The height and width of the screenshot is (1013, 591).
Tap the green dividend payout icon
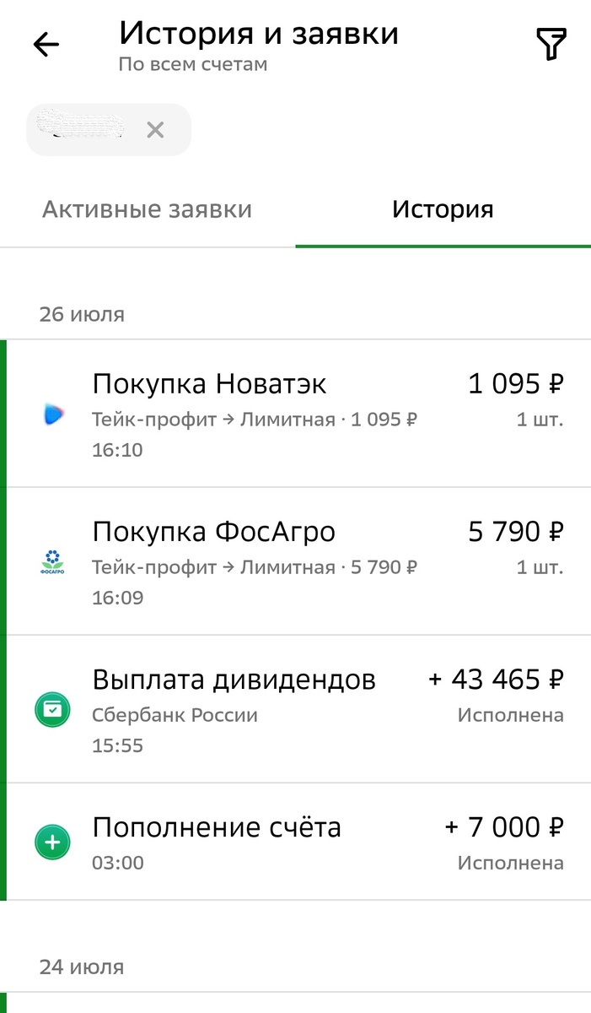tap(51, 709)
